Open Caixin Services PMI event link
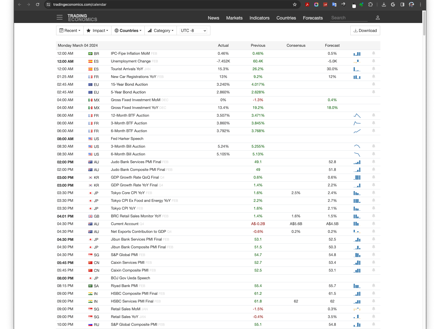The image size is (440, 329). 127,263
